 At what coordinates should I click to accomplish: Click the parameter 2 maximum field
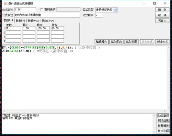point(43,32)
